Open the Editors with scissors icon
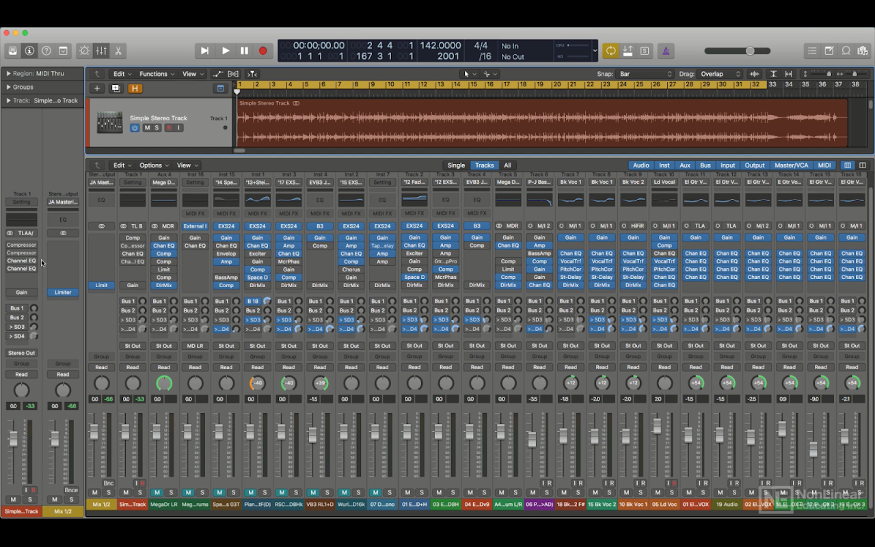 (x=118, y=51)
